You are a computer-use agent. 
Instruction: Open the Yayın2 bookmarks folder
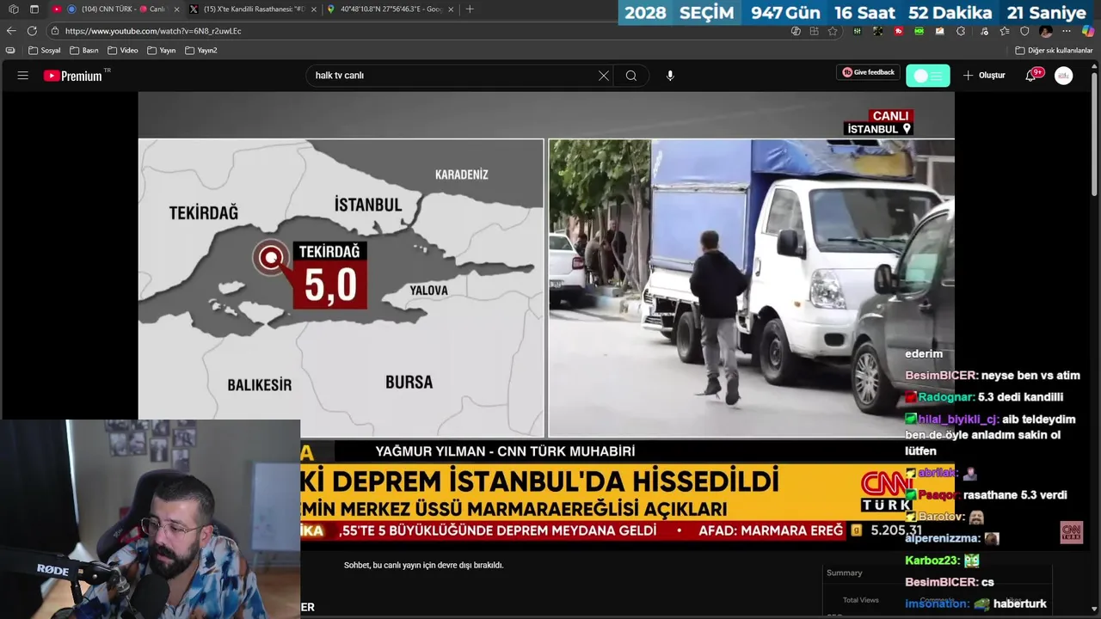[x=201, y=51]
